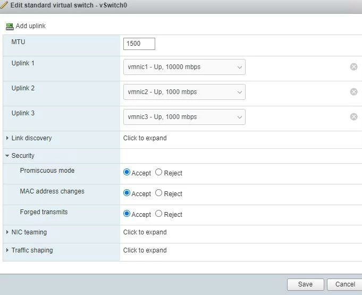Image resolution: width=362 pixels, height=295 pixels.
Task: Set Forged transmits to Accept
Action: 127,214
